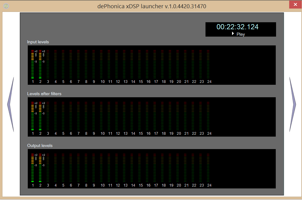Click Output levels channel 2 meter

click(x=40, y=168)
